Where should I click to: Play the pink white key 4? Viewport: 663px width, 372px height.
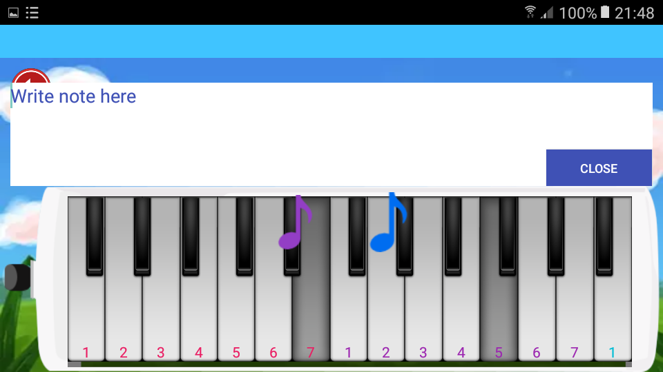199,320
